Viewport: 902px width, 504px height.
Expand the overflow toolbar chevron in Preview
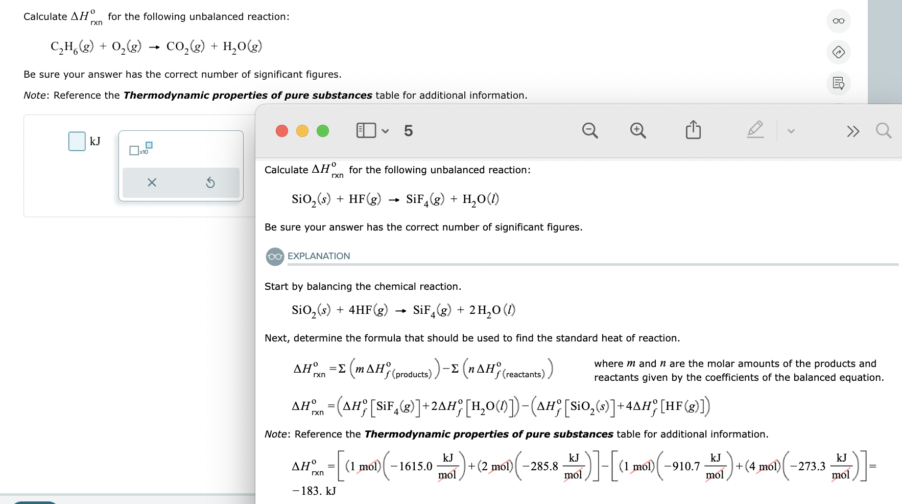coord(853,130)
